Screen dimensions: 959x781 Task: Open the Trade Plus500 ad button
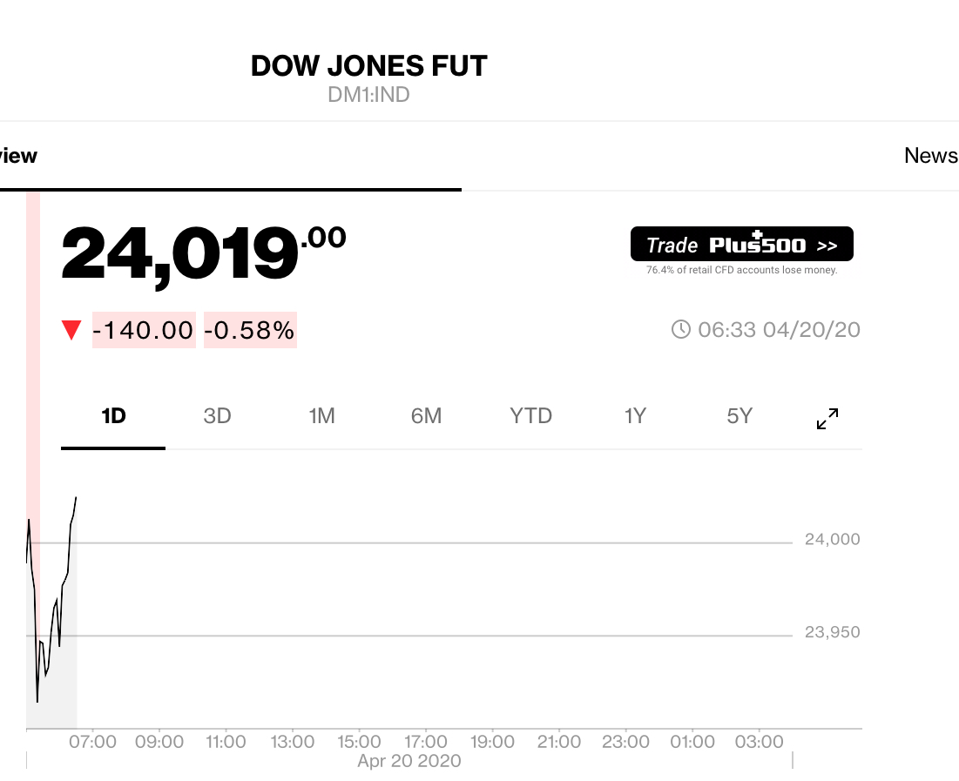pyautogui.click(x=741, y=245)
